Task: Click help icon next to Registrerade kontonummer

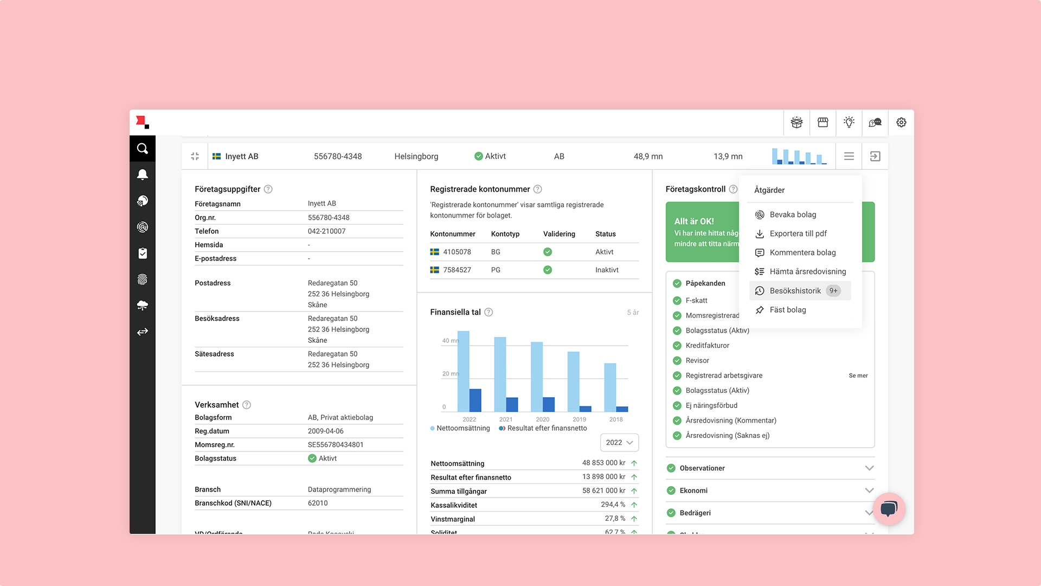Action: [x=537, y=189]
